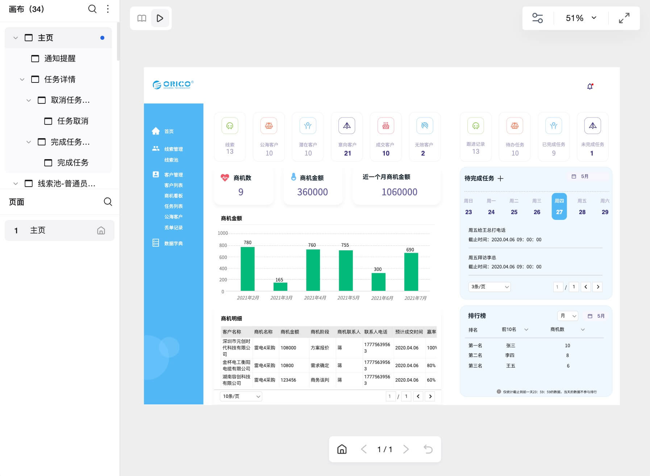Collapse the 任务详情 tree node
Image resolution: width=650 pixels, height=476 pixels.
[22, 79]
